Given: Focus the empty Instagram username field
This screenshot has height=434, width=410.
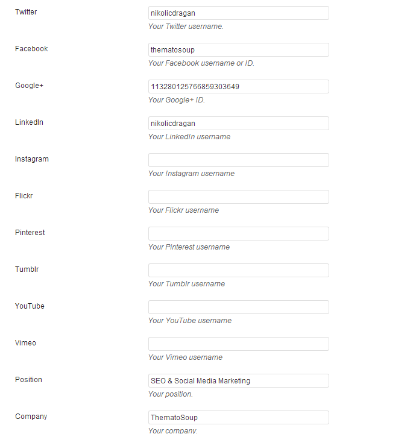Looking at the screenshot, I should click(x=238, y=160).
